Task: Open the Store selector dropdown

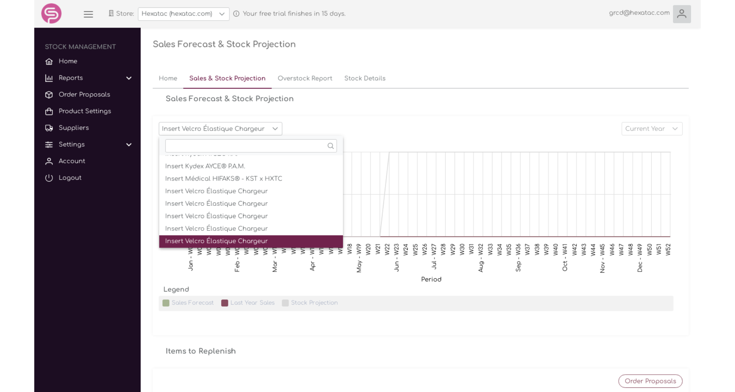Action: point(183,14)
